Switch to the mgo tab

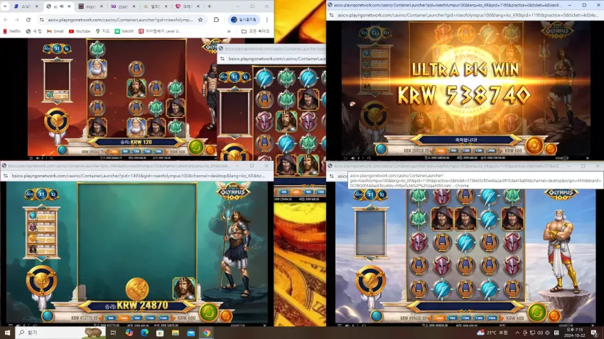tap(90, 6)
